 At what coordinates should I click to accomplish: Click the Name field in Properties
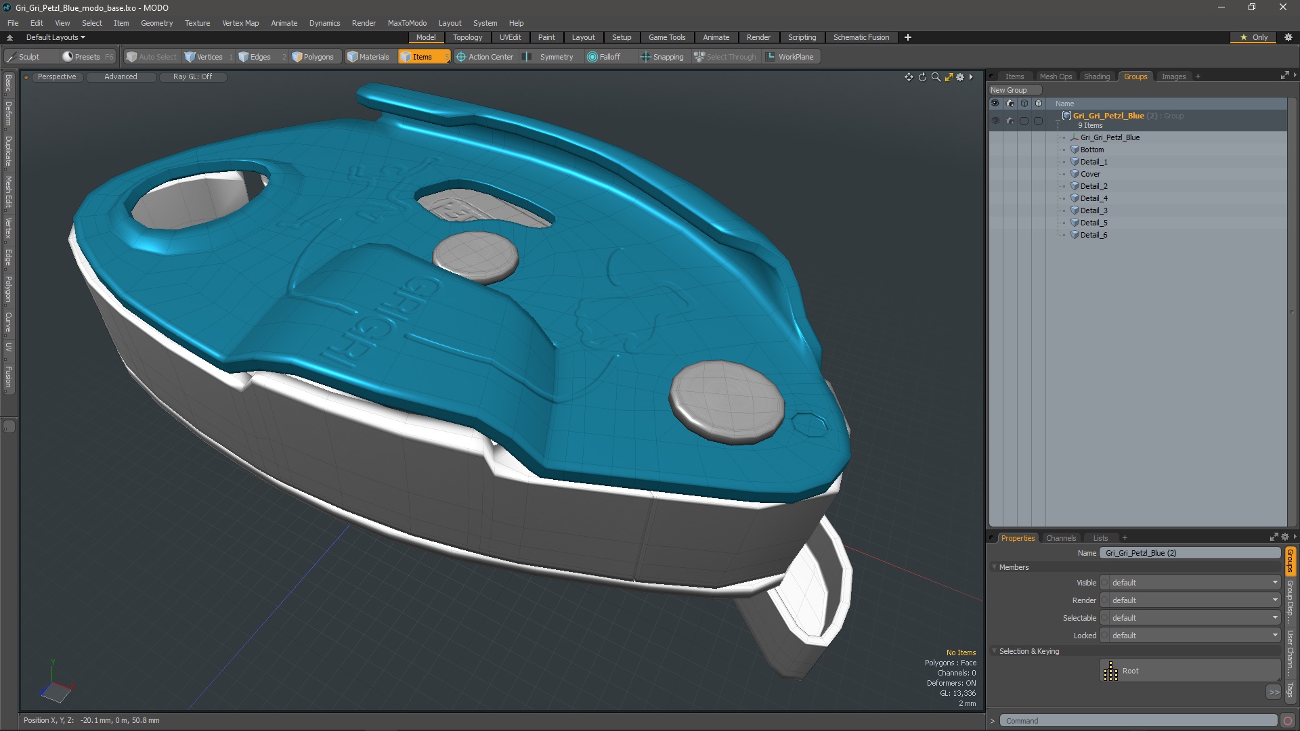(1190, 553)
